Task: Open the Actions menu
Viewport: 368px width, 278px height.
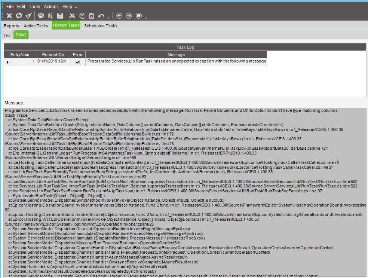Action: pos(51,7)
